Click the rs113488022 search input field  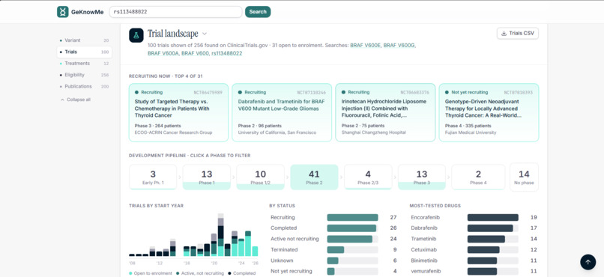[175, 12]
